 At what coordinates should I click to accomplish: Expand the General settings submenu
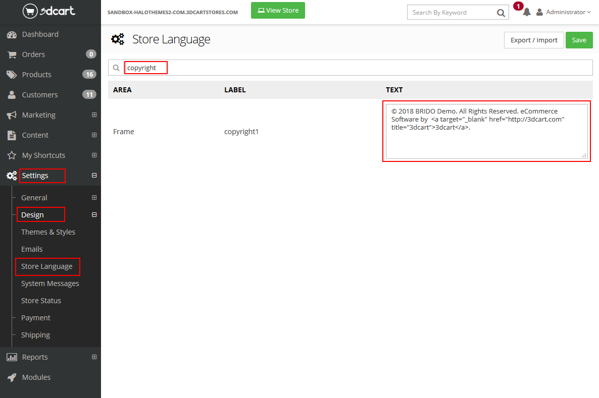(94, 198)
